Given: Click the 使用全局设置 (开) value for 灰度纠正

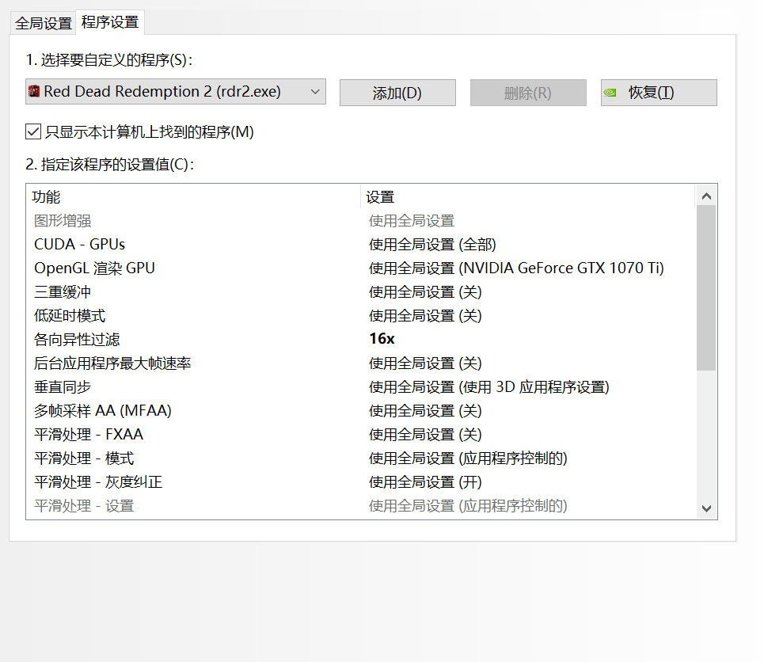Looking at the screenshot, I should tap(425, 482).
